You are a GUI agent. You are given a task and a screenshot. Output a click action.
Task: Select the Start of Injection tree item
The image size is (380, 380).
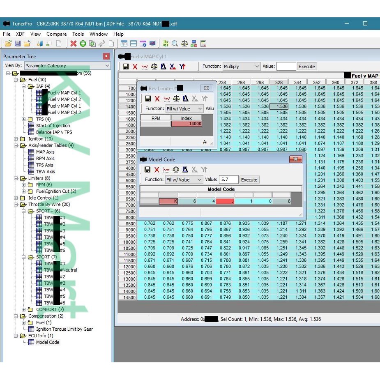[x=53, y=126]
